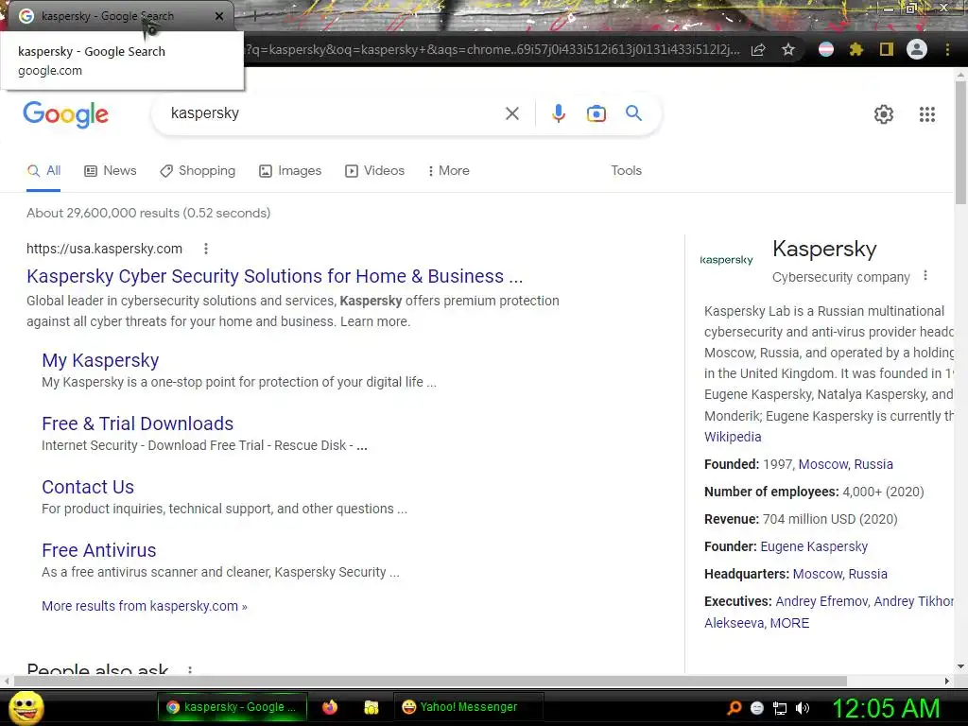The image size is (968, 726).
Task: Open a new tab with plus button
Action: (254, 16)
